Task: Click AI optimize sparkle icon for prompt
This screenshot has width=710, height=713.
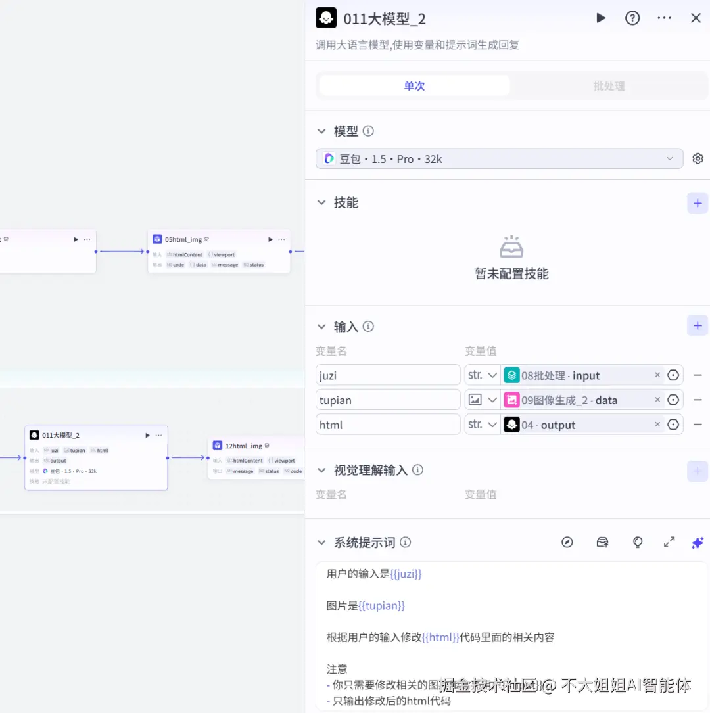Action: (698, 543)
